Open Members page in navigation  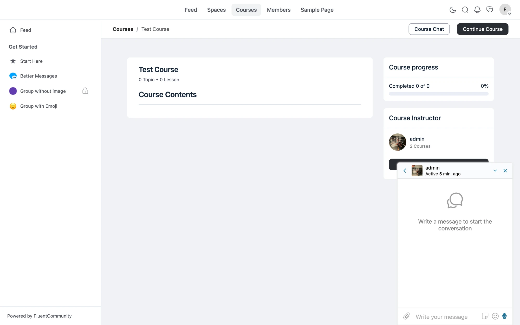point(279,10)
